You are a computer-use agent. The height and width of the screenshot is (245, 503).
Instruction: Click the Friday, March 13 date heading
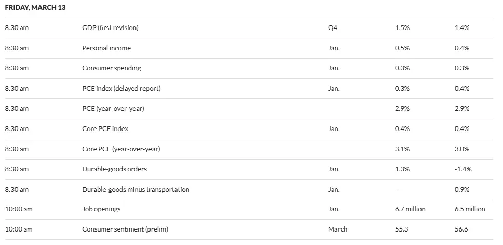coord(35,8)
